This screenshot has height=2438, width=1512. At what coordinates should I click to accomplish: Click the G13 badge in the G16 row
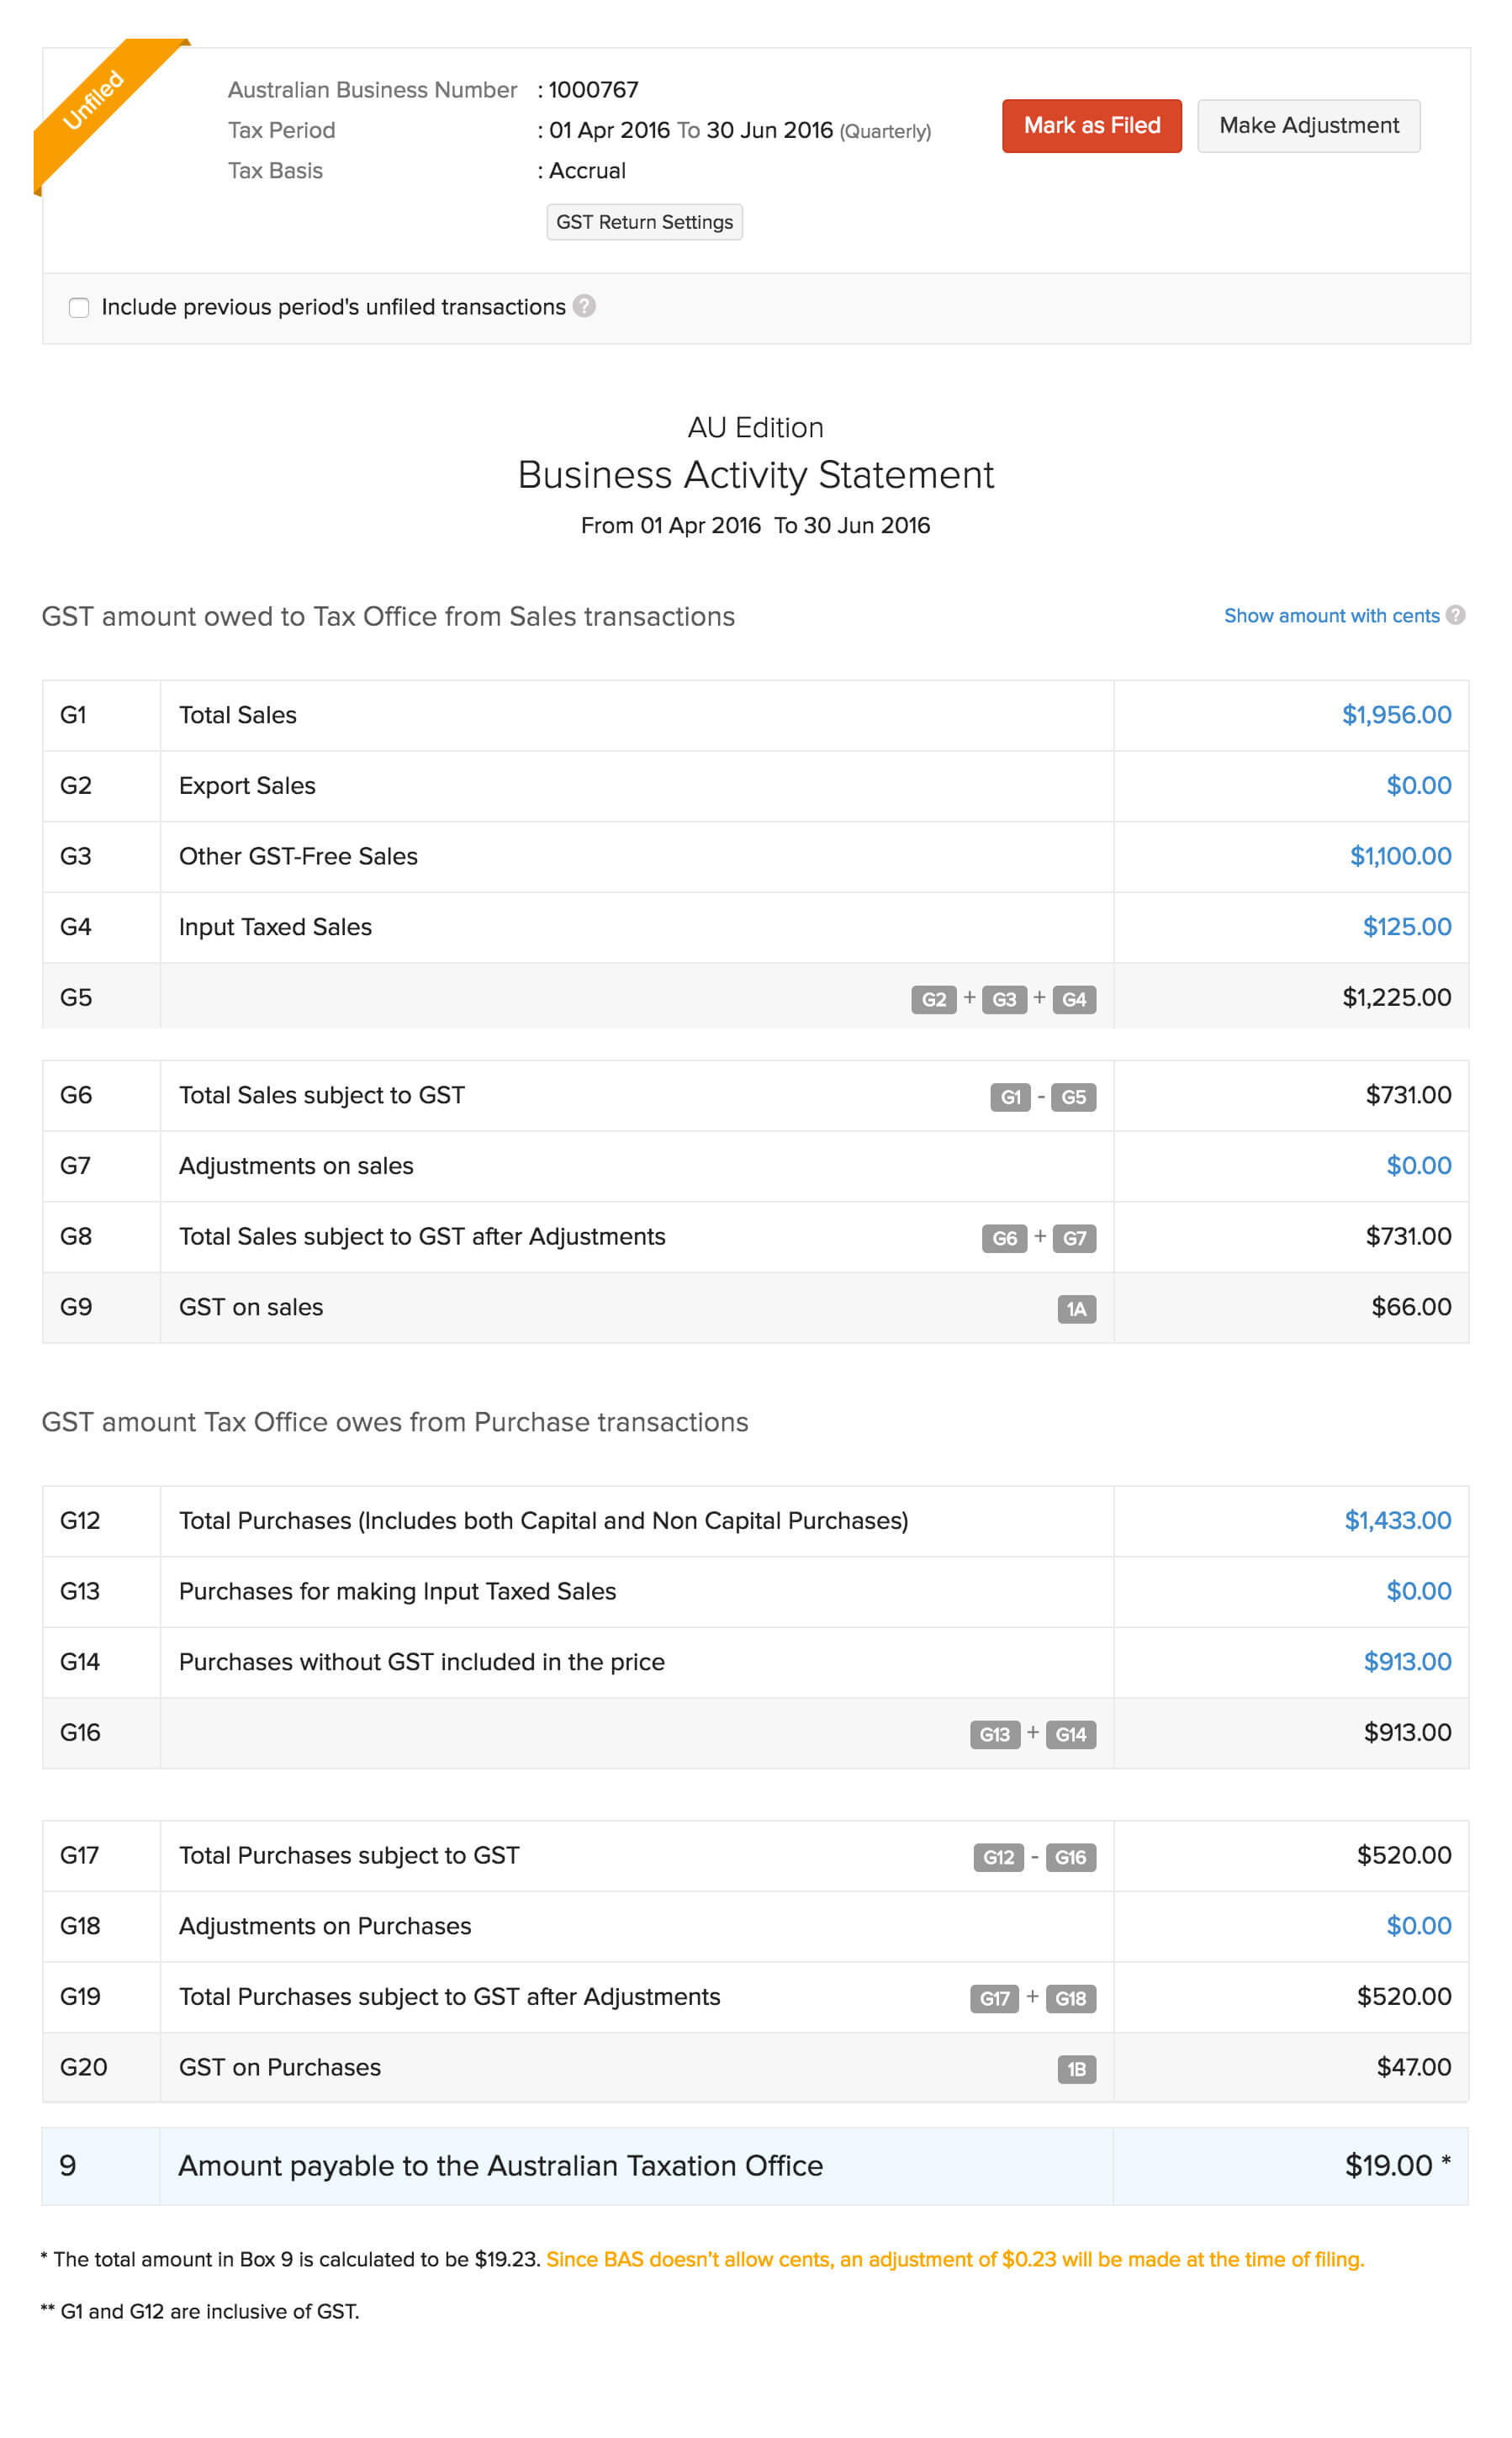tap(994, 1734)
